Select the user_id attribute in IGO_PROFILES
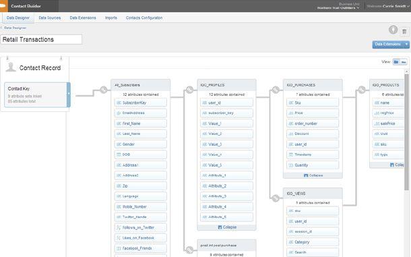Image resolution: width=411 pixels, height=257 pixels. pyautogui.click(x=227, y=103)
